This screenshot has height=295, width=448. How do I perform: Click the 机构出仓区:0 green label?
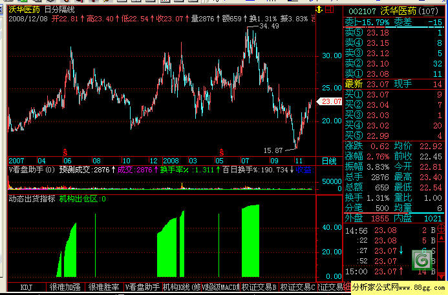coord(83,199)
